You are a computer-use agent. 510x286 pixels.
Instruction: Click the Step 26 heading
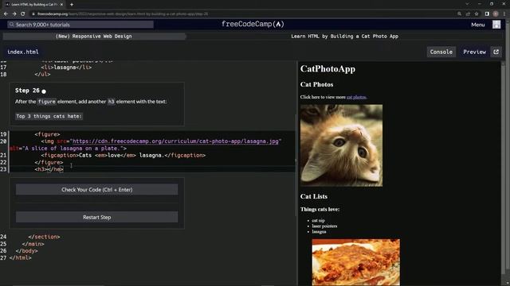tap(27, 91)
